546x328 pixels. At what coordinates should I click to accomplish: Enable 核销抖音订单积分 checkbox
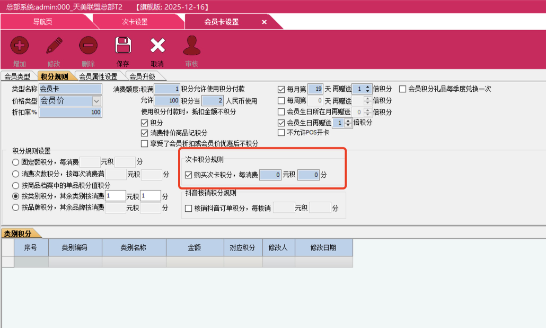189,209
